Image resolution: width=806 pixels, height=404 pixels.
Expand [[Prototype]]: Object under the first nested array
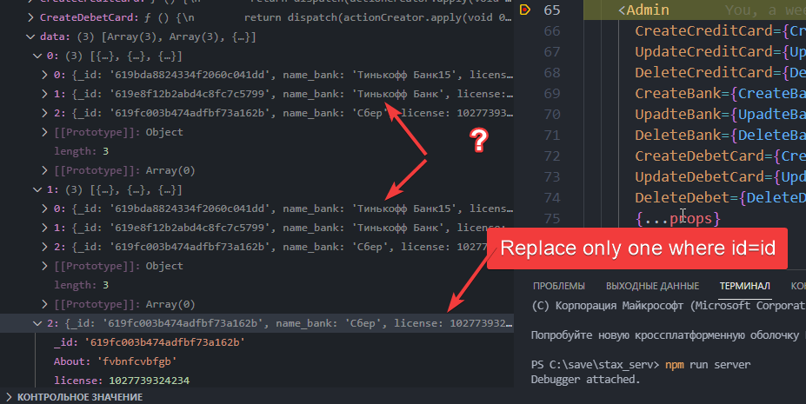click(44, 132)
